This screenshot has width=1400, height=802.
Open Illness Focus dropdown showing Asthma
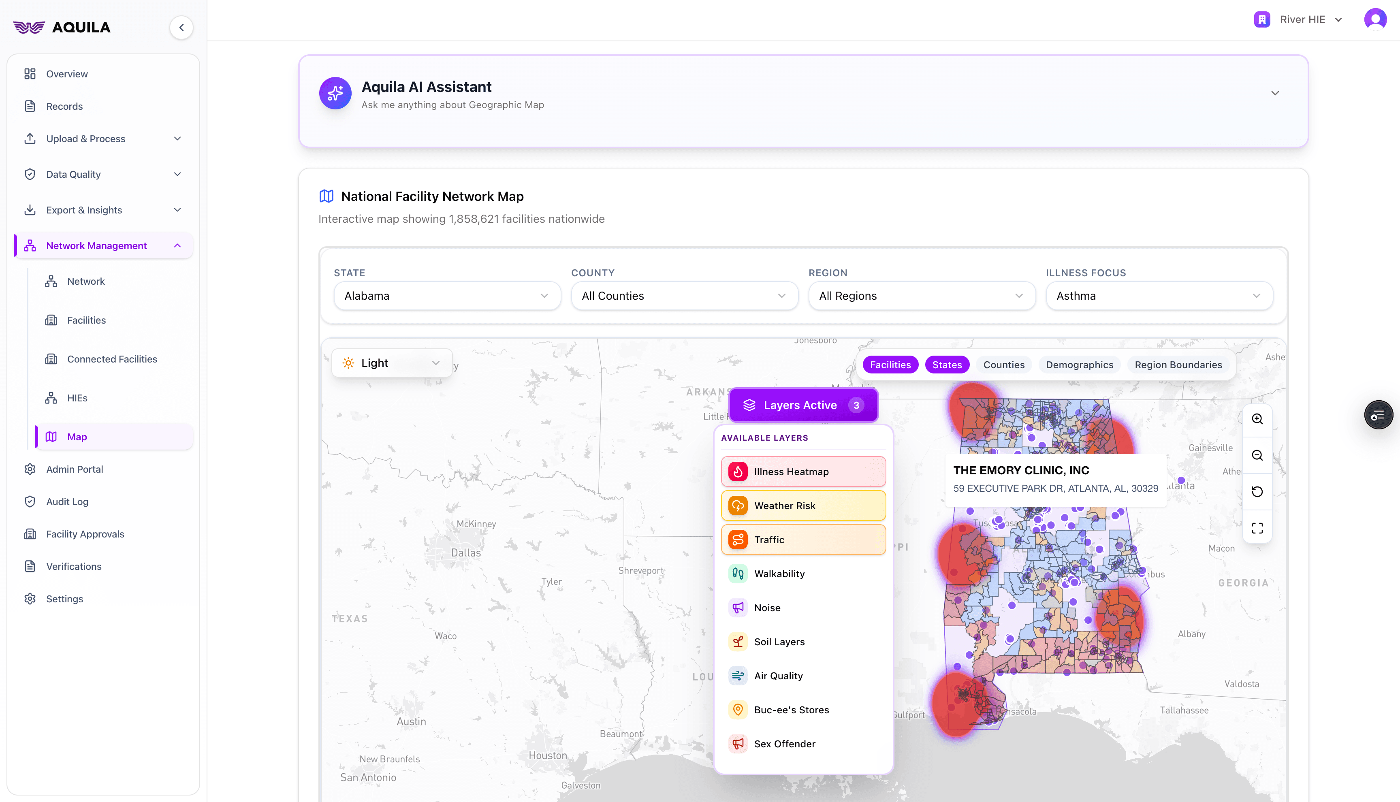(1159, 296)
